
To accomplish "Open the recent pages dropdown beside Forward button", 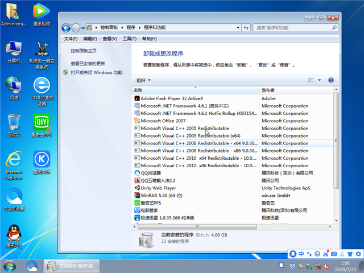I will [83, 28].
